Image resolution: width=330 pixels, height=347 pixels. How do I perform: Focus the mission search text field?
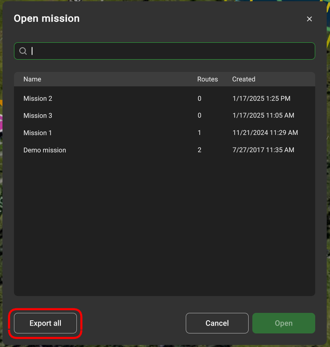point(173,51)
